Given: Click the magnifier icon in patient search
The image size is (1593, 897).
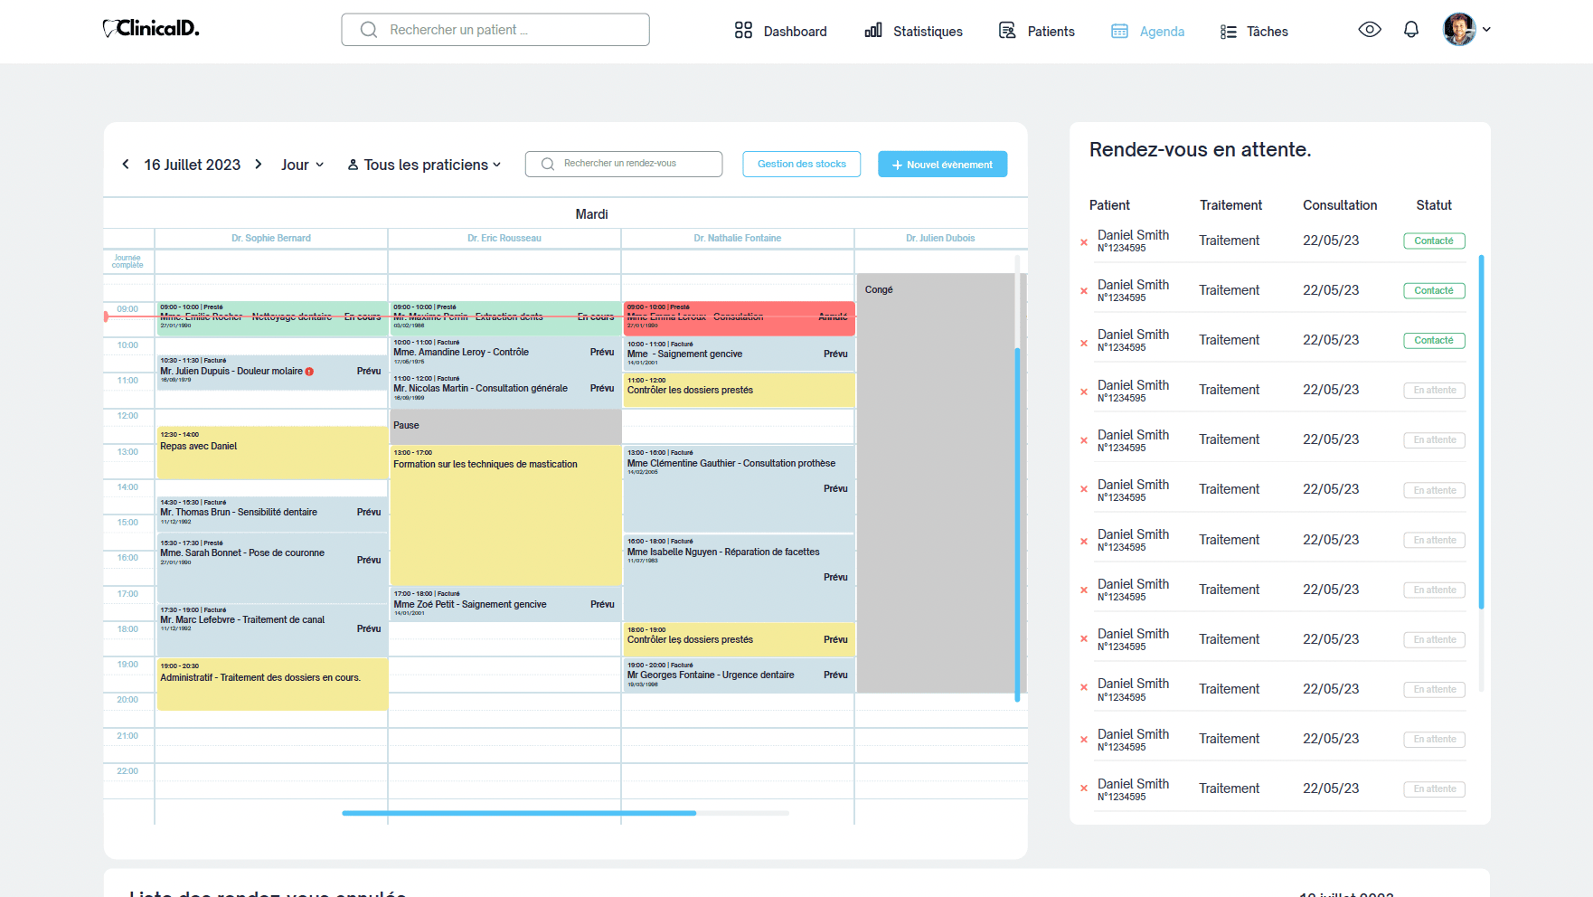Looking at the screenshot, I should pos(368,30).
